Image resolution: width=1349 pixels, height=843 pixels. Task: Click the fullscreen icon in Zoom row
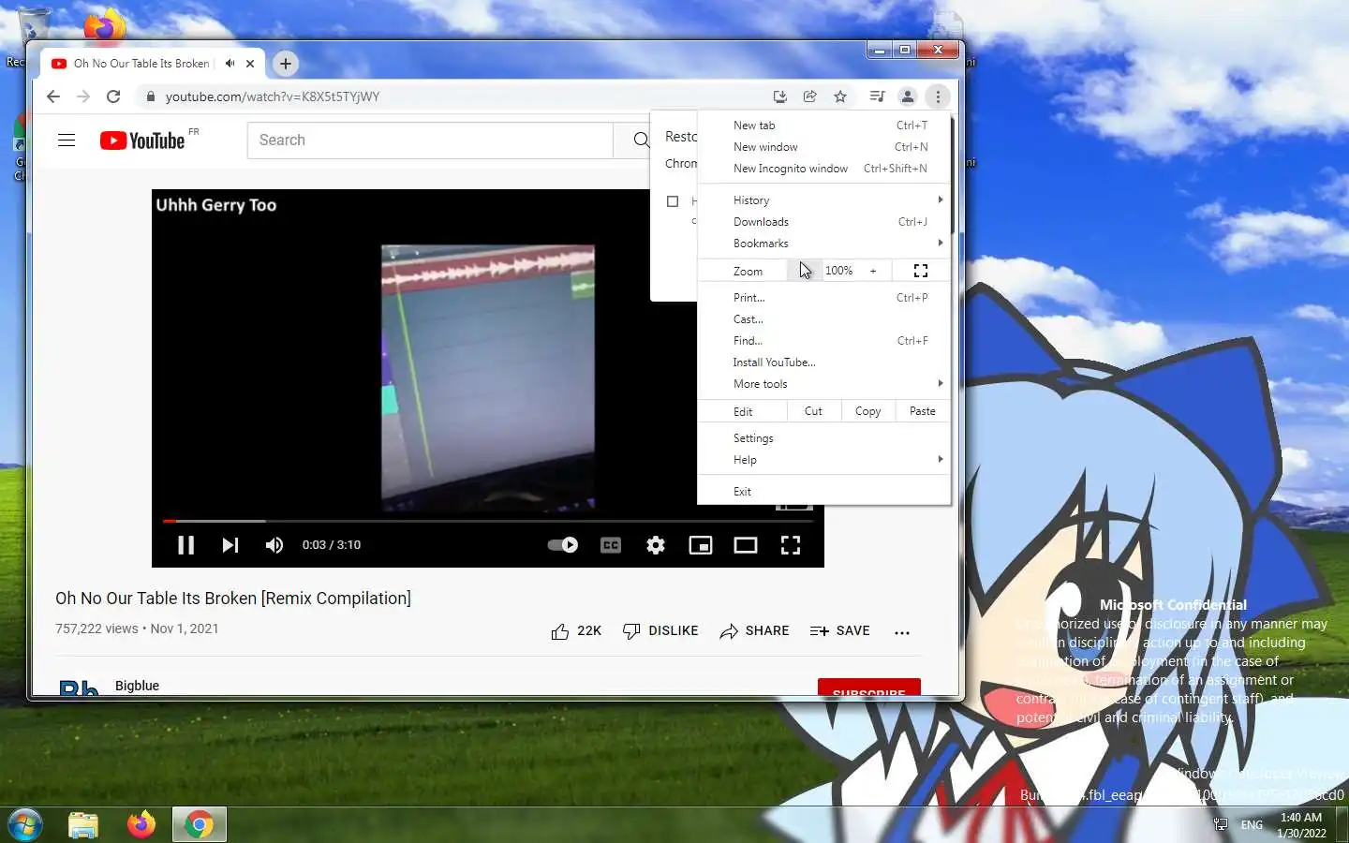click(921, 271)
